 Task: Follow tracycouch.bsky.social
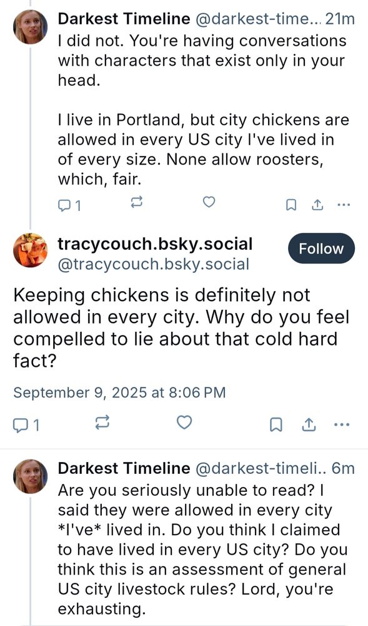(x=321, y=249)
